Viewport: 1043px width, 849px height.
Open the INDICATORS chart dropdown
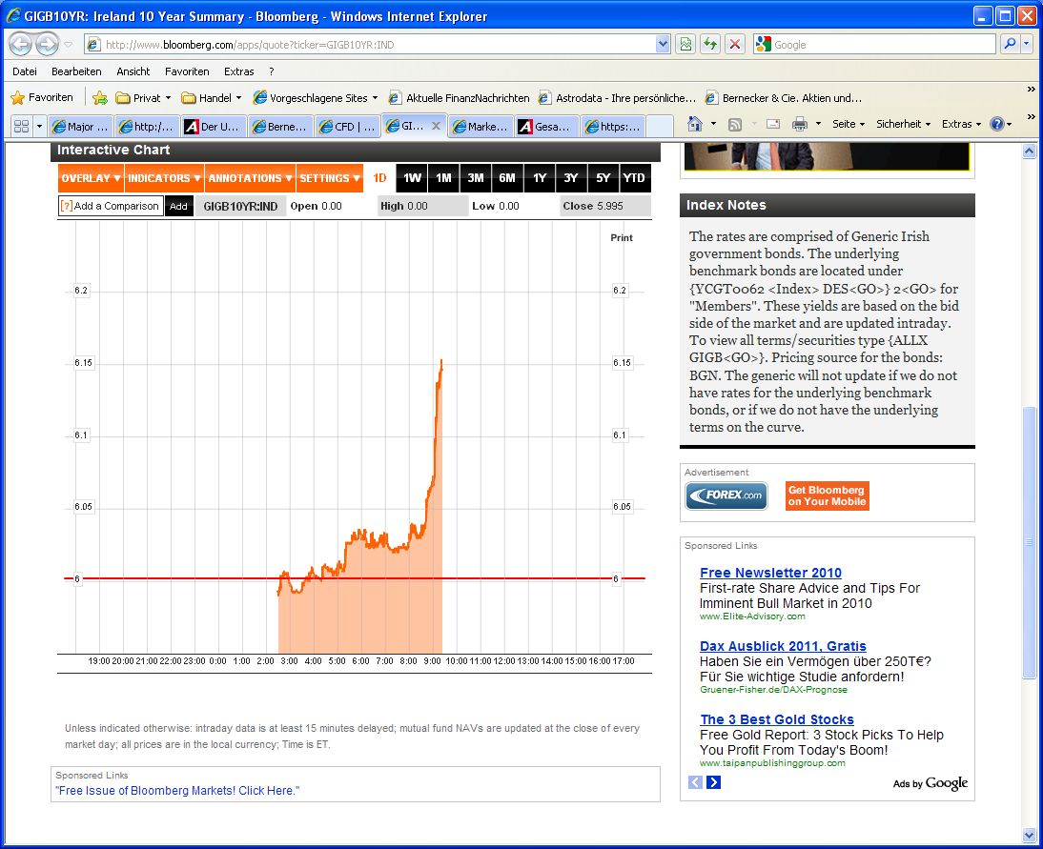(x=164, y=178)
